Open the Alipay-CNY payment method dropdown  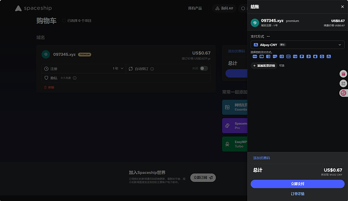pos(298,45)
